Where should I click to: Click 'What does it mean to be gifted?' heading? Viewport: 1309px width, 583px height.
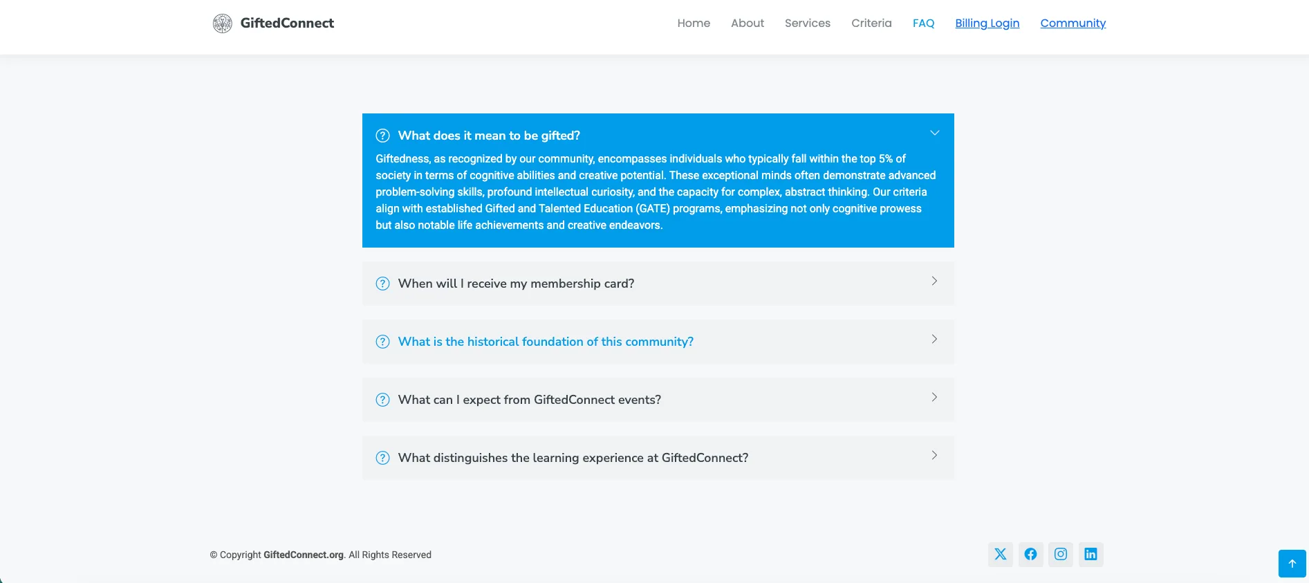coord(489,136)
